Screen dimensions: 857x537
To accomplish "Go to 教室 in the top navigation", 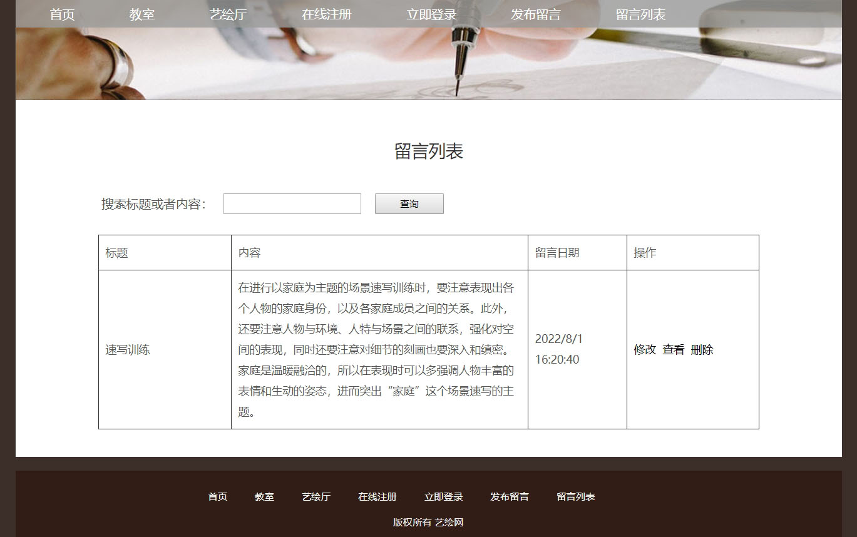I will coord(142,14).
